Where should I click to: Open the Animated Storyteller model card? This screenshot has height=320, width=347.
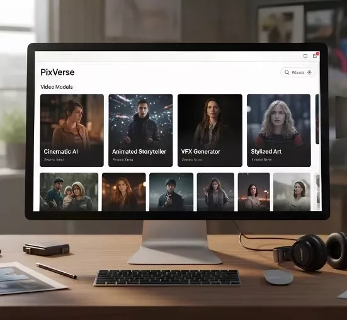140,130
